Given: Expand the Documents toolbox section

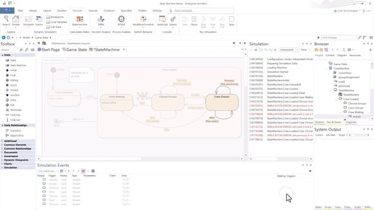Looking at the screenshot, I should pyautogui.click(x=2, y=152).
